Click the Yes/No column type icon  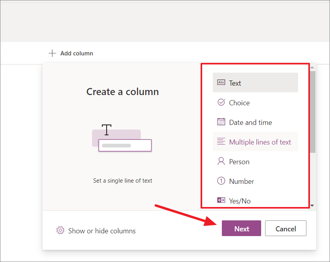[221, 200]
